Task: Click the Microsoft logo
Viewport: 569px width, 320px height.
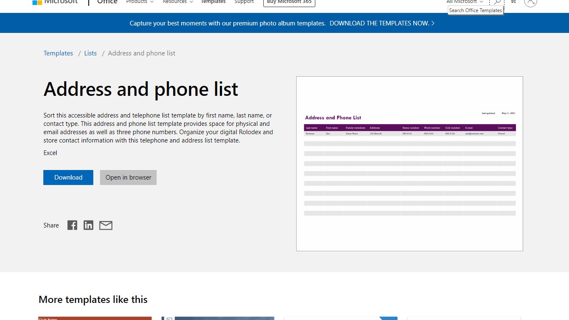Action: click(x=55, y=2)
